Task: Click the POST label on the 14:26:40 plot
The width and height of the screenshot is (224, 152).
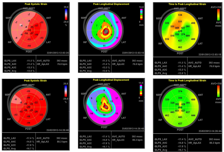Action: pyautogui.click(x=104, y=127)
